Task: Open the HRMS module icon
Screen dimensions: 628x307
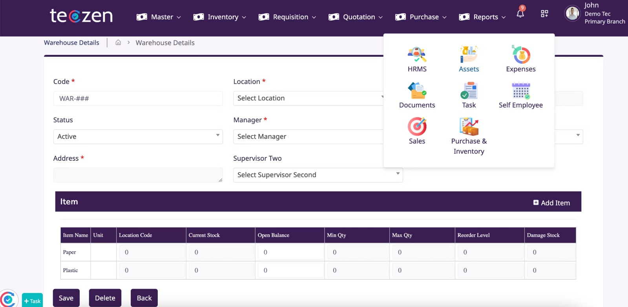Action: tap(417, 55)
